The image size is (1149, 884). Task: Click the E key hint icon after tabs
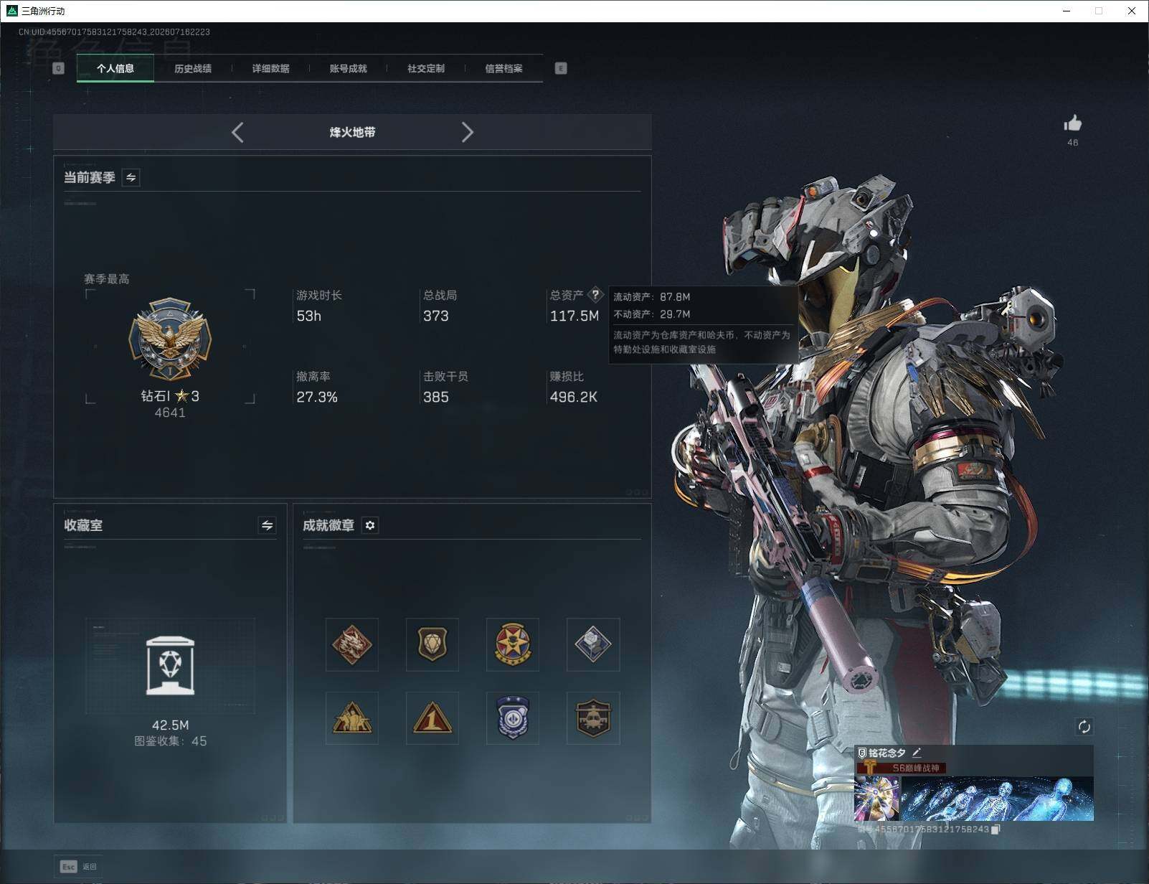(561, 68)
